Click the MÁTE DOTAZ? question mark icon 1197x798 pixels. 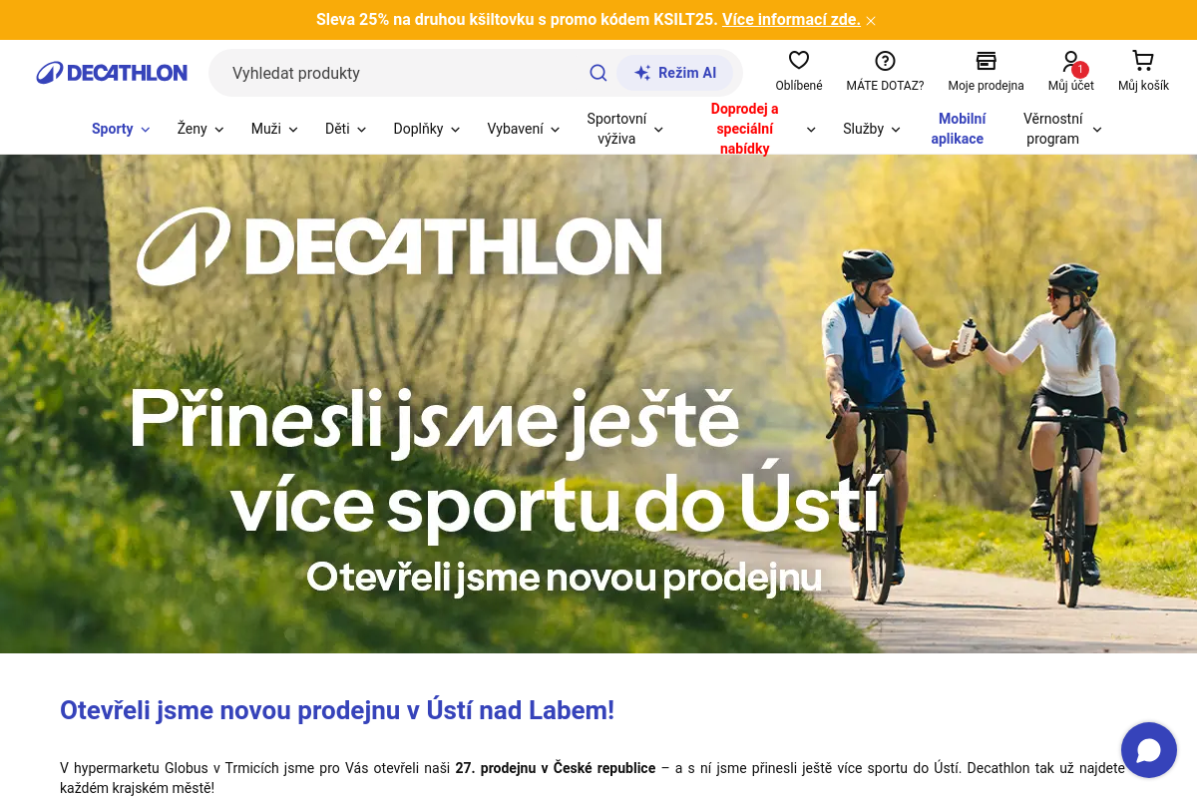884,60
